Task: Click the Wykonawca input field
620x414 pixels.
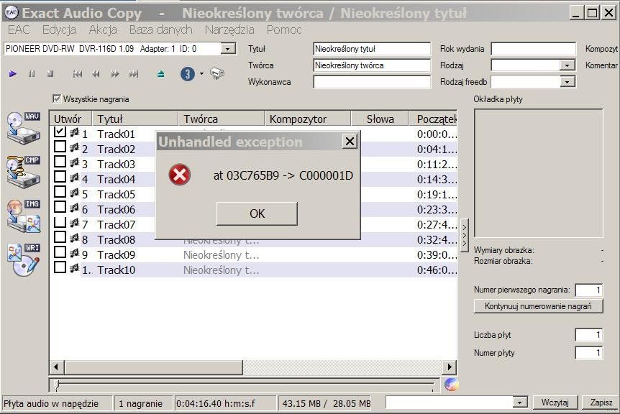Action: tap(372, 82)
